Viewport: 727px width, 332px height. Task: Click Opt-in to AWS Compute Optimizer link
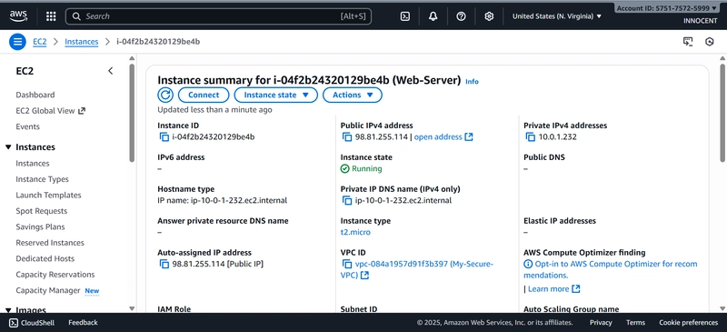610,269
